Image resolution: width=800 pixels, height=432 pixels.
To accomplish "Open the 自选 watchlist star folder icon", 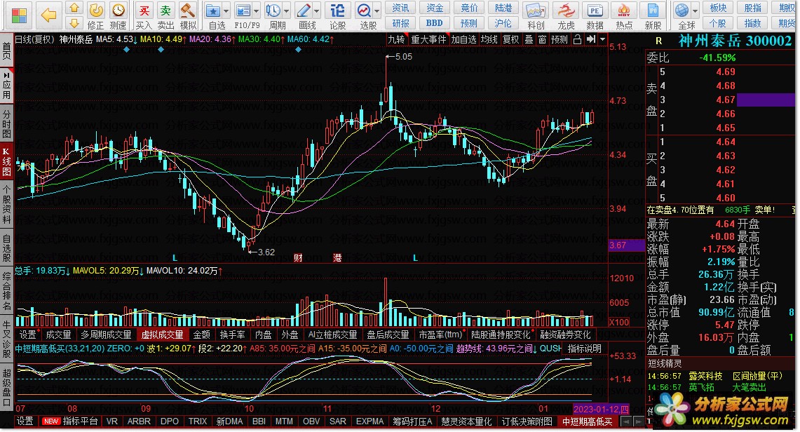I will point(212,11).
